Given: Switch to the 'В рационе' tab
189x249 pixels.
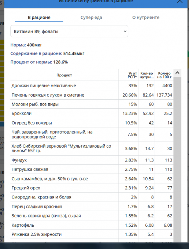Looking at the screenshot, I should tap(39, 17).
